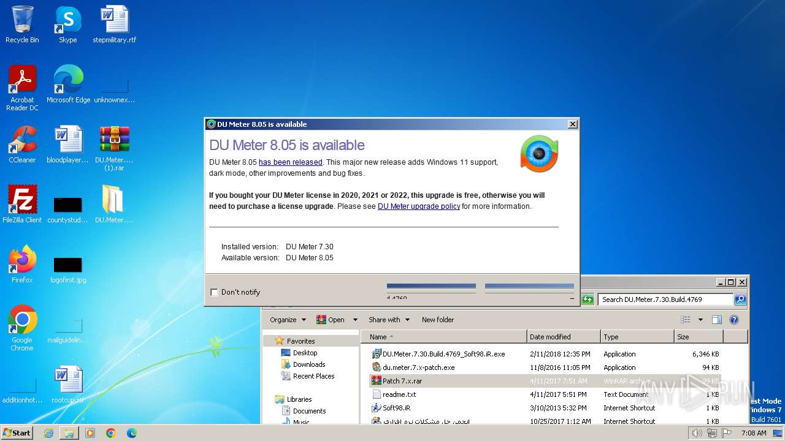Open the DU.Meter folder on desktop
Screen dimensions: 785x441
pos(114,205)
